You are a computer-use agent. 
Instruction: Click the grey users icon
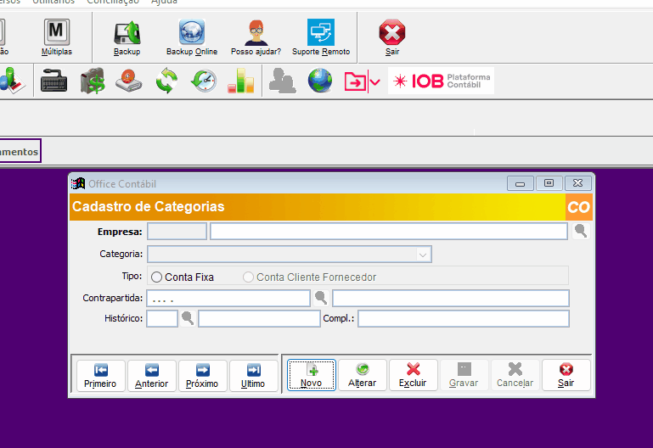tap(283, 81)
